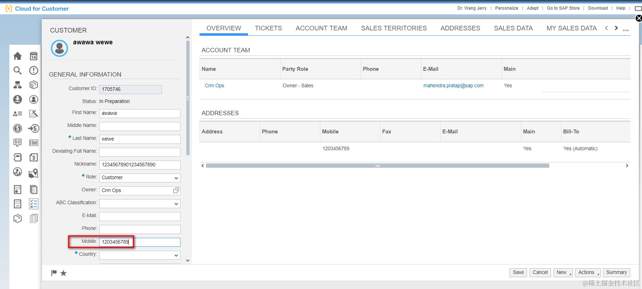Open the stacked list pages icon
642x289 pixels.
34,218
